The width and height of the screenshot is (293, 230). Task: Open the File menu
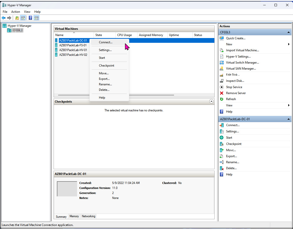[5, 12]
